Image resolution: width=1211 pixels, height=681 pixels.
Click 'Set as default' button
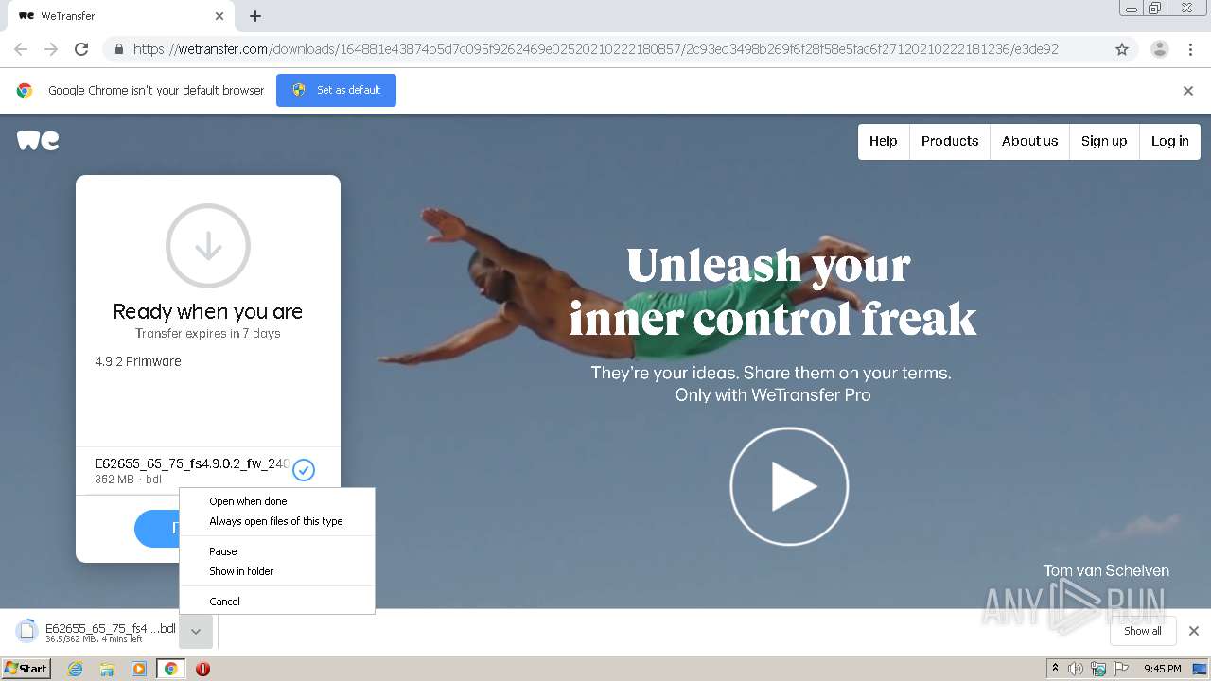tap(336, 90)
